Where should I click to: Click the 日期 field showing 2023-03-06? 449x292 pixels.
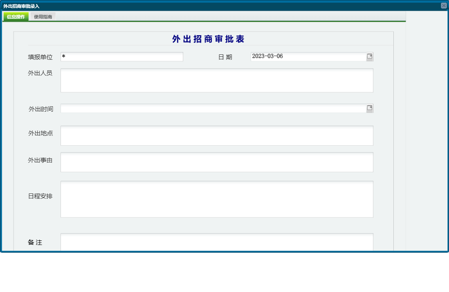point(309,57)
